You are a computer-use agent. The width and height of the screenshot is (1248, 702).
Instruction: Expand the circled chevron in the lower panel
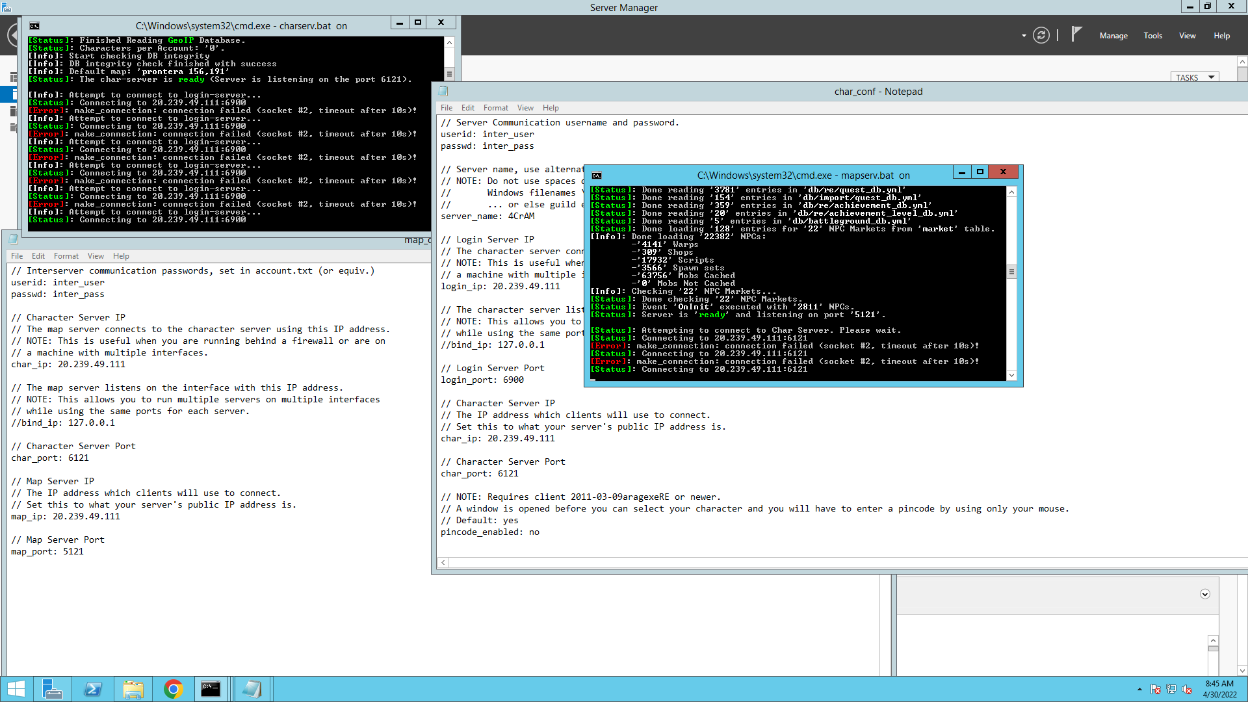(1204, 594)
